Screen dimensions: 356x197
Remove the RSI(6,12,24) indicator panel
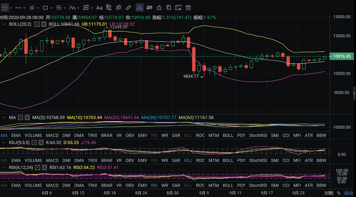point(45,167)
